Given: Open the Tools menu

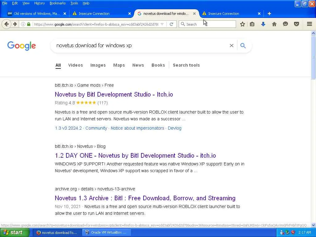Looking at the screenshot, I should coord(74,3).
